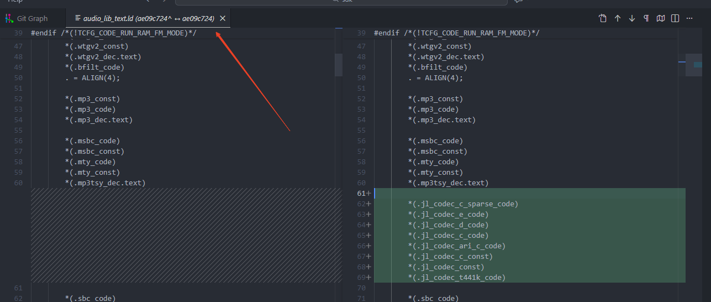
Task: Click line number 39 in right sticky header
Action: (x=361, y=33)
